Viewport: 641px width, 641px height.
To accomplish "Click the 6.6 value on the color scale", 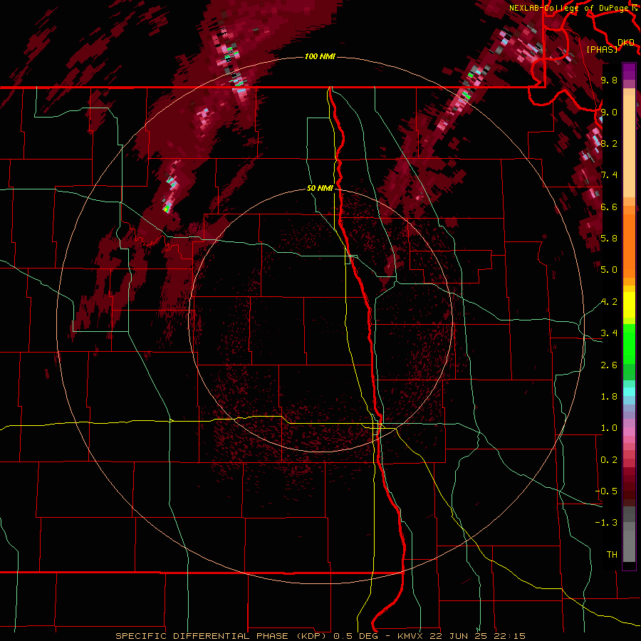I will [x=609, y=207].
